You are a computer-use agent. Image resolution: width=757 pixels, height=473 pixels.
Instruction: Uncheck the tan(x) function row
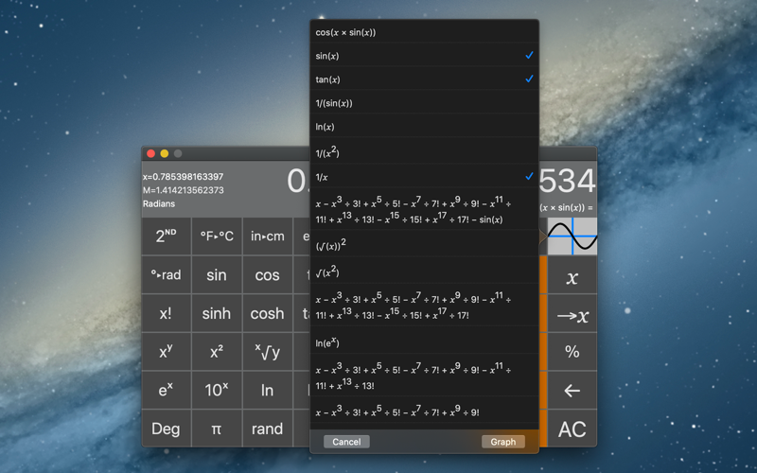tap(424, 79)
